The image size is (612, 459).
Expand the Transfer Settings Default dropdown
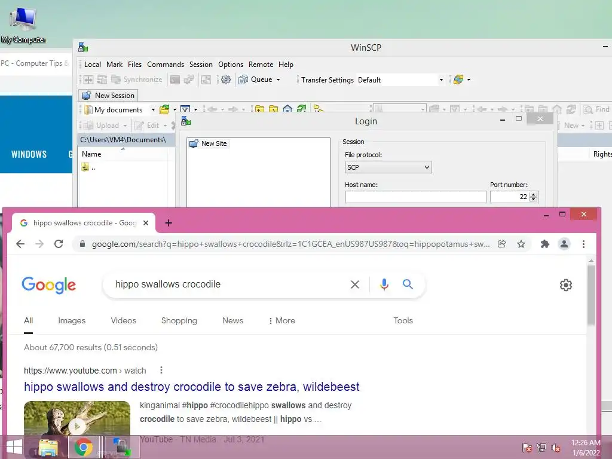pyautogui.click(x=441, y=79)
